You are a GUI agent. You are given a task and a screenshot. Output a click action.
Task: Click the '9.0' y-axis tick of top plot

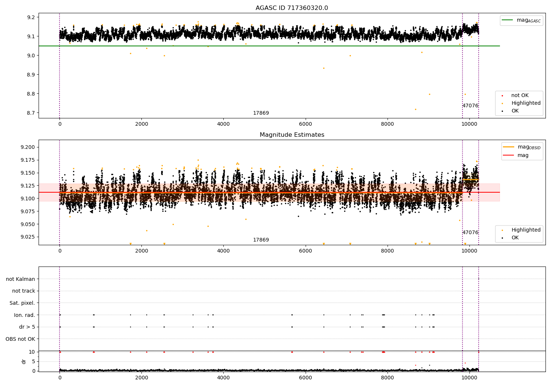[31, 56]
